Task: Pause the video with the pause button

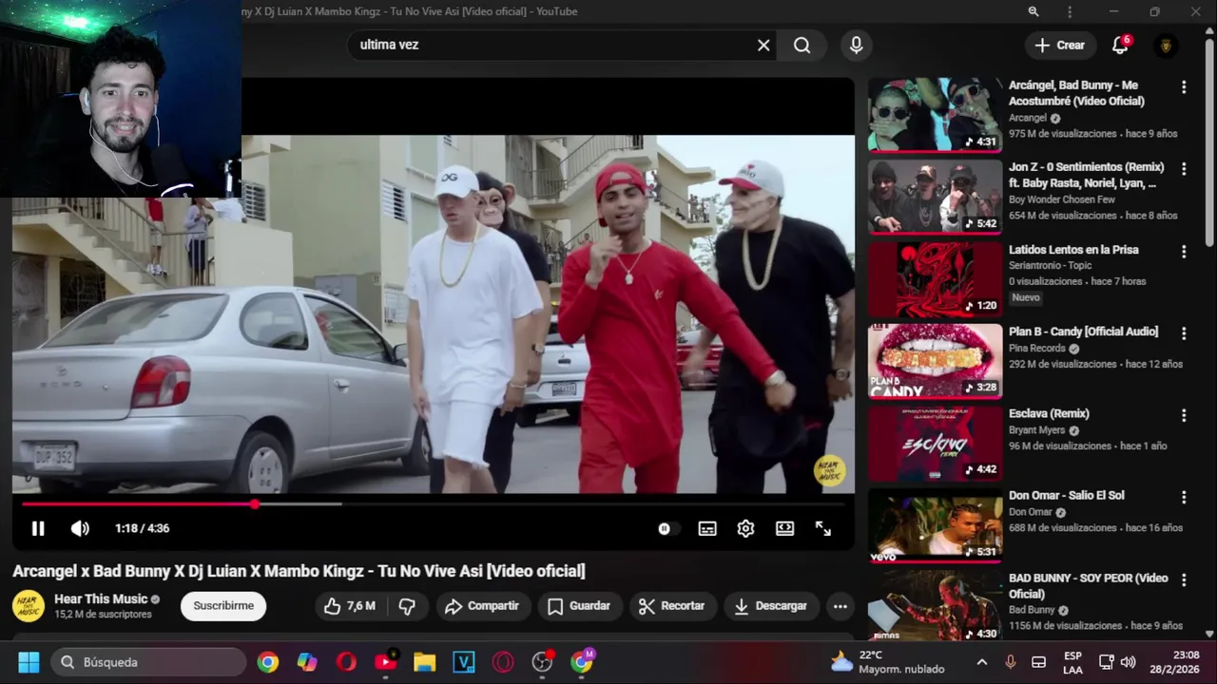Action: point(38,528)
